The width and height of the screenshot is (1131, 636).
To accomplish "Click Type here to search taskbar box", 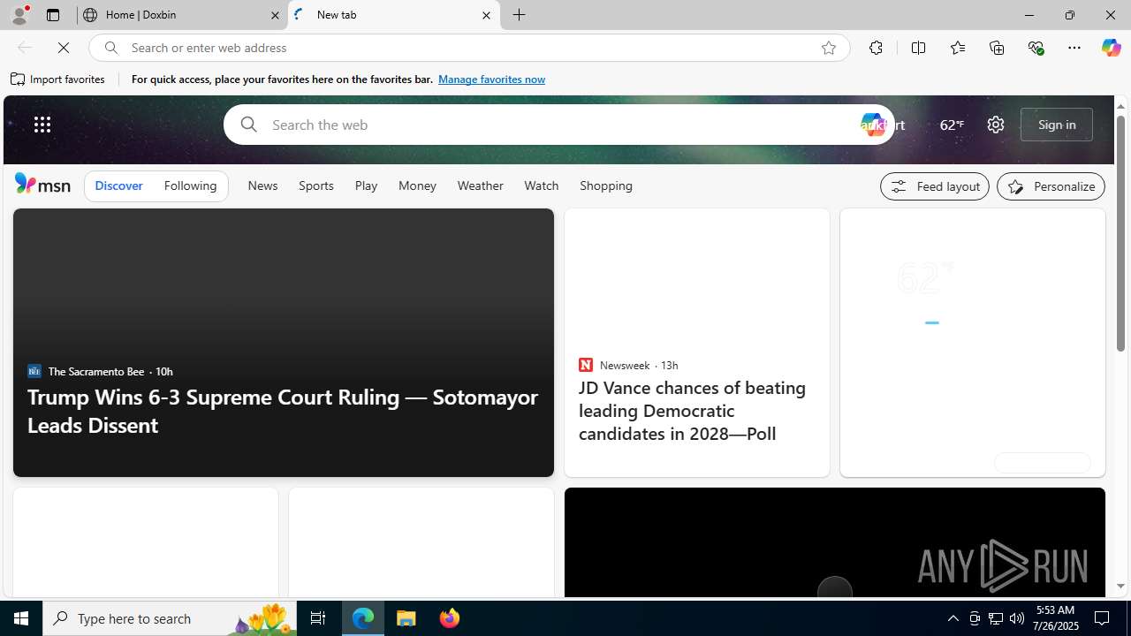I will click(x=168, y=618).
